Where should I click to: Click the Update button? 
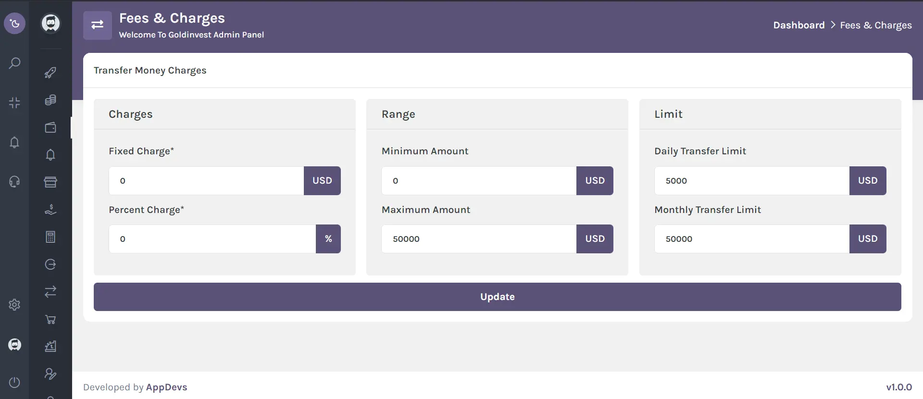(497, 297)
